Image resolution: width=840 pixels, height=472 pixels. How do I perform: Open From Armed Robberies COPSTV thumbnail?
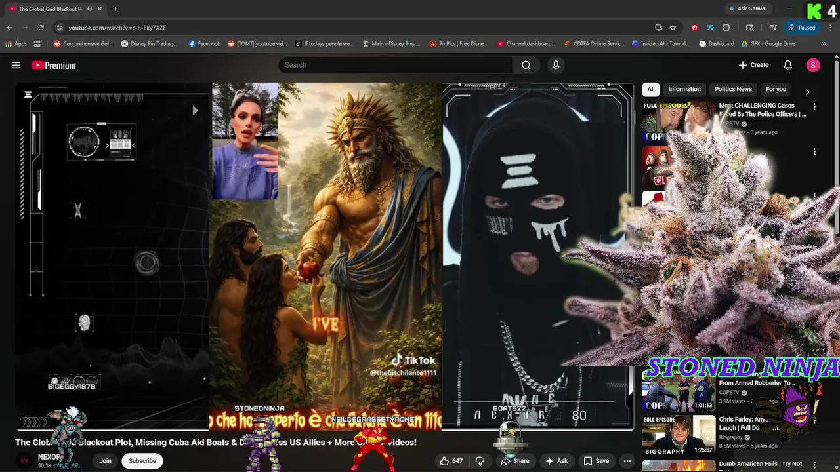[x=679, y=391]
